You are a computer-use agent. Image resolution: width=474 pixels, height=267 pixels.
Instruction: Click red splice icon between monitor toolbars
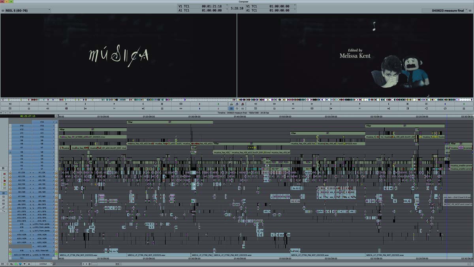coord(243,103)
